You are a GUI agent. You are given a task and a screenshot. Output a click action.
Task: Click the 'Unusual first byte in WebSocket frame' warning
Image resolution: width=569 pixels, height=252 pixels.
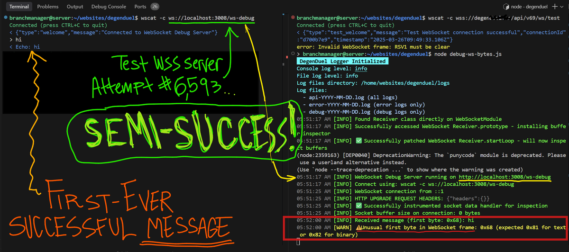click(x=431, y=231)
